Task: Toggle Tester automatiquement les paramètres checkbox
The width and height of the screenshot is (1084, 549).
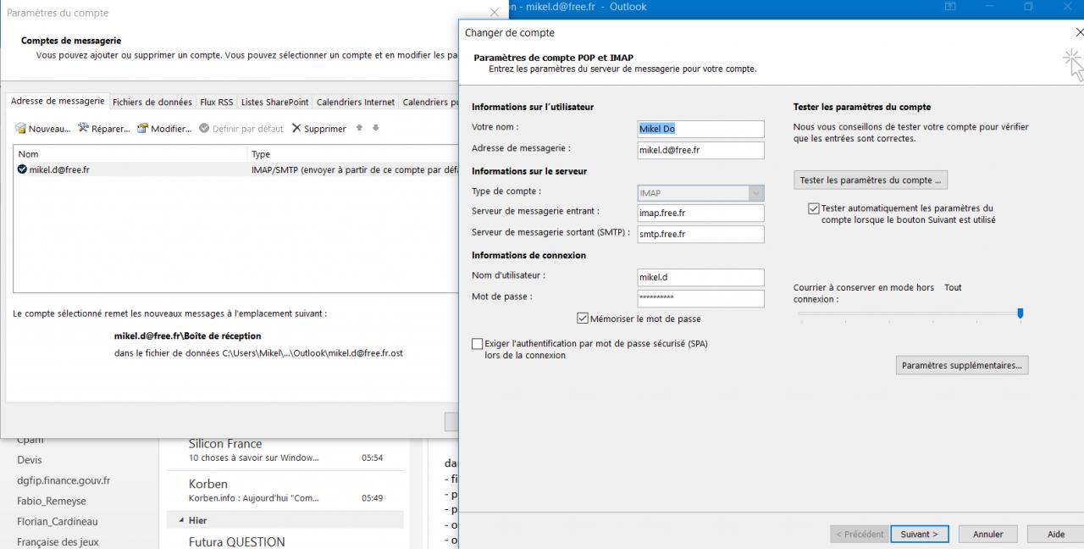Action: 814,208
